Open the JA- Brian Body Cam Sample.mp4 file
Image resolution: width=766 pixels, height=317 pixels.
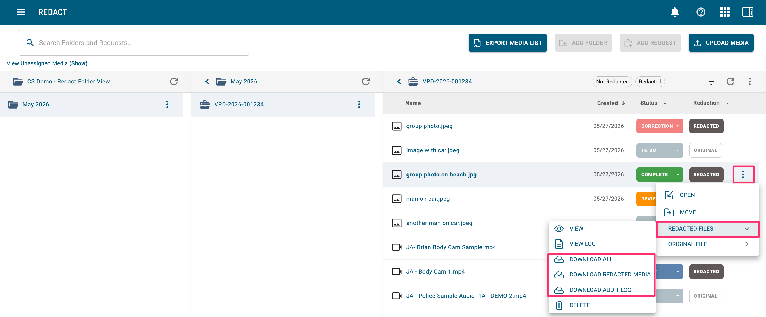(x=451, y=247)
